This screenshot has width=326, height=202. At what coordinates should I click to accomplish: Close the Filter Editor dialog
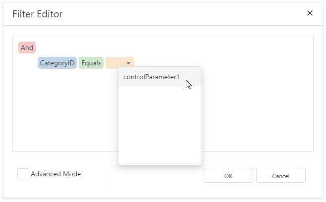(310, 13)
